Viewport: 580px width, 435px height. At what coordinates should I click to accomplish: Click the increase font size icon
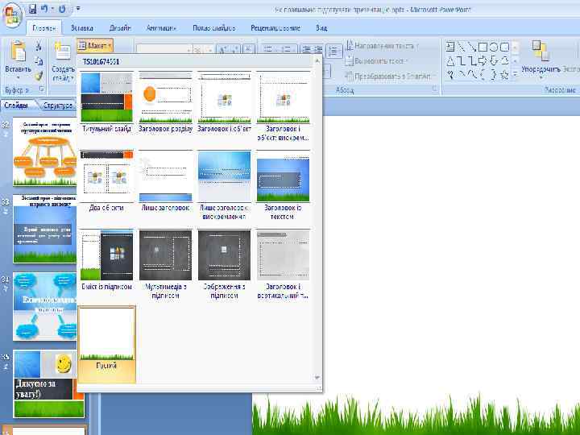222,50
